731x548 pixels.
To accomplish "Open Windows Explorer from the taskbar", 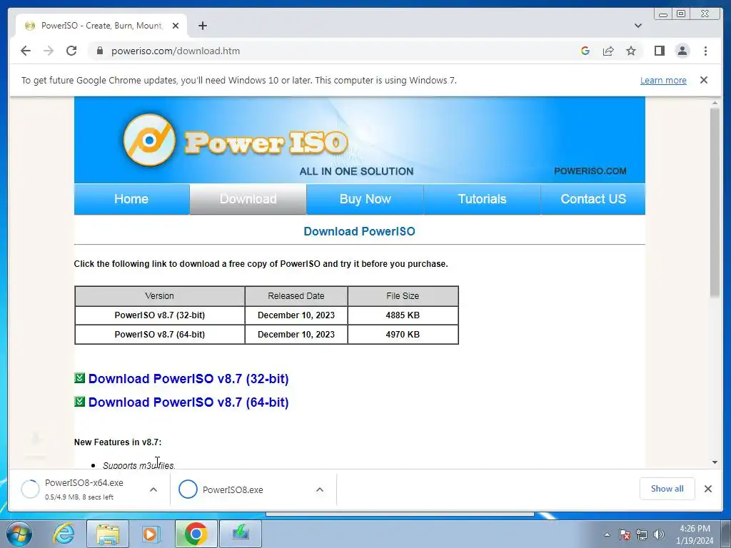I will (x=108, y=534).
